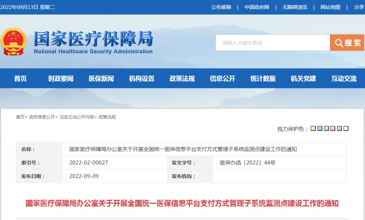Viewport: 365px width, 220px height.
Task: Click the 法定主动公开内容 breadcrumb link
Action: [x=77, y=117]
